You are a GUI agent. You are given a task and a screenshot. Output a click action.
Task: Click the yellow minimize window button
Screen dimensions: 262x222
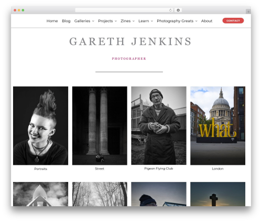coord(19,10)
